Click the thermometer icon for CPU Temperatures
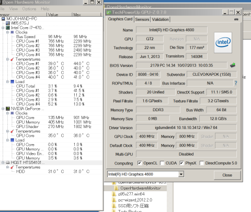The height and width of the screenshot is (212, 251). coord(12,59)
